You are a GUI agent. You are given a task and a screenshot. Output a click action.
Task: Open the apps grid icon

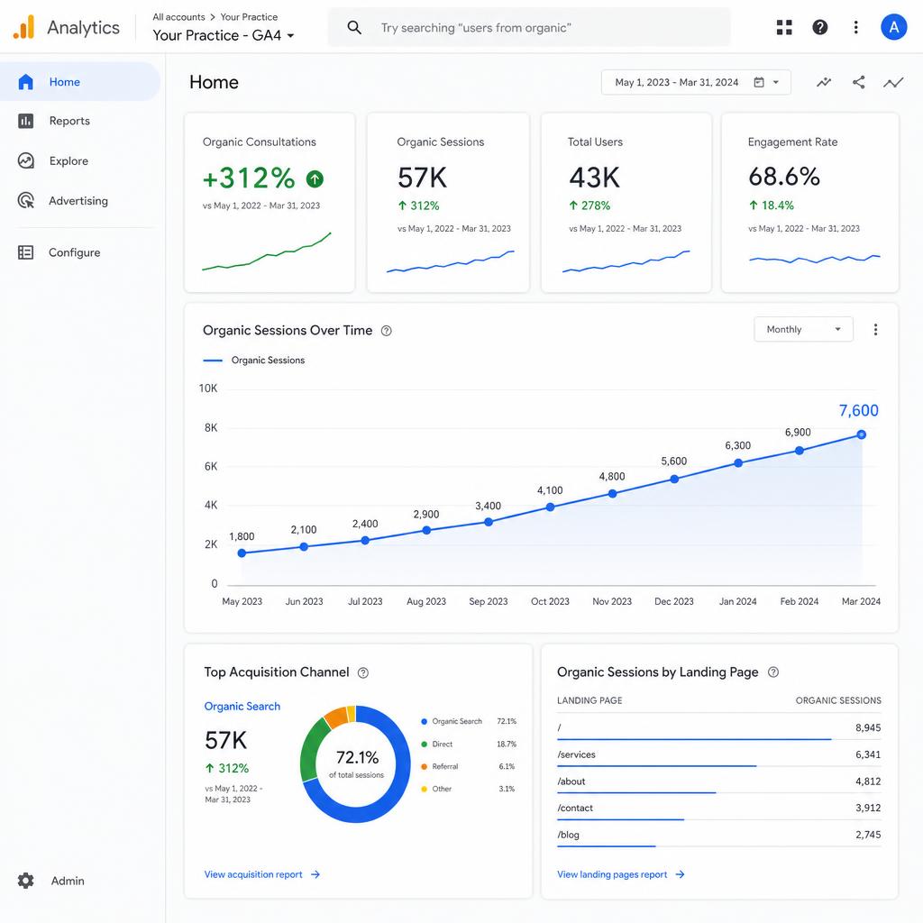click(x=784, y=27)
